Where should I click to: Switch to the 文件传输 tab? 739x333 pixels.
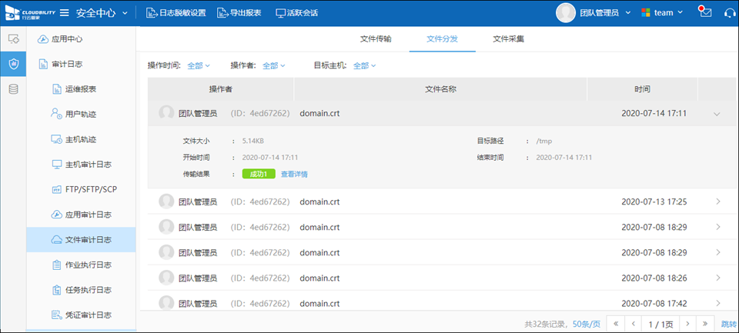(376, 39)
